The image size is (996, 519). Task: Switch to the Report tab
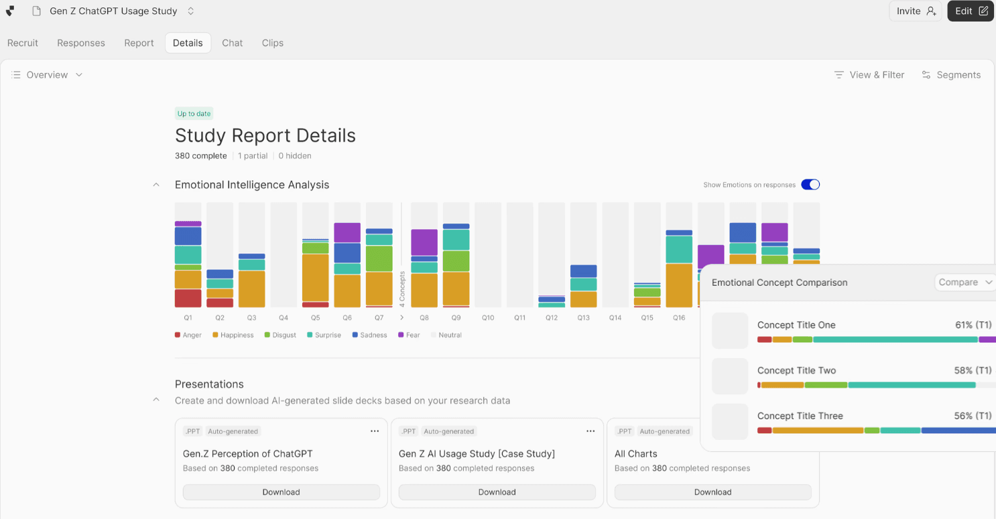[139, 43]
